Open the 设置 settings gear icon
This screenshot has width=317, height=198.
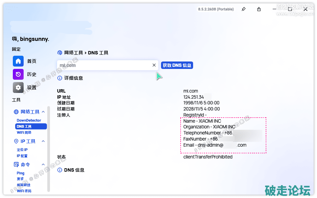pos(18,88)
